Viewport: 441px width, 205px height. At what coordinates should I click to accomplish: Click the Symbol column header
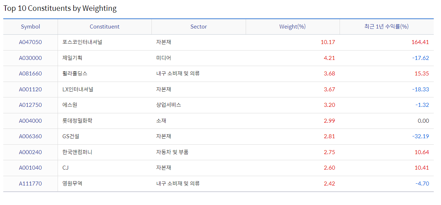pyautogui.click(x=30, y=27)
